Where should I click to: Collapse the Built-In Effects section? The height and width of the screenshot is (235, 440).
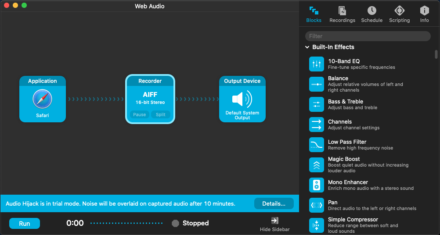307,47
